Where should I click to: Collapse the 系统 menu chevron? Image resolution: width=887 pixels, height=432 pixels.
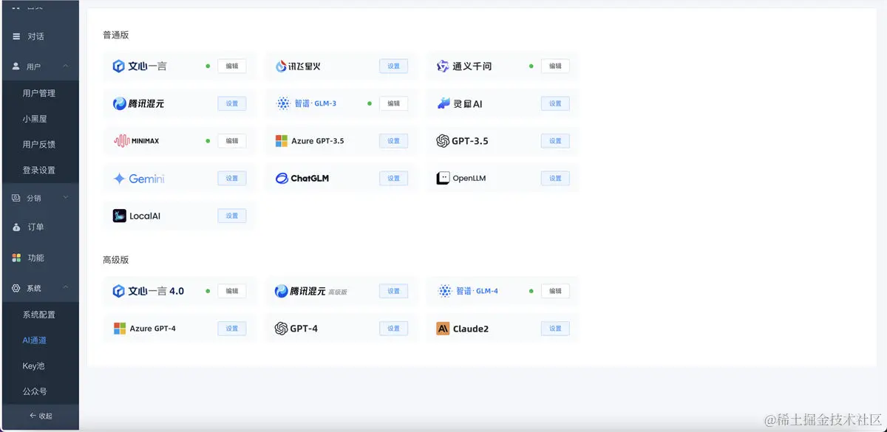(x=65, y=287)
